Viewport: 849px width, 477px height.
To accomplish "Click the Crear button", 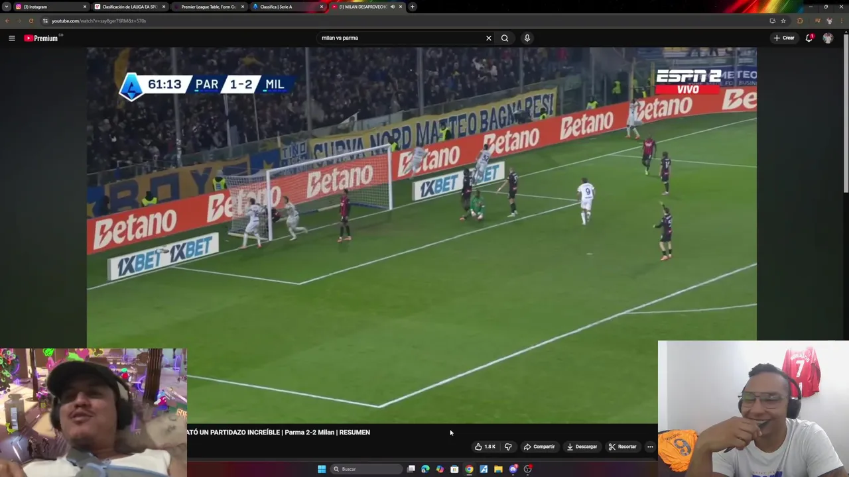I will coord(784,38).
